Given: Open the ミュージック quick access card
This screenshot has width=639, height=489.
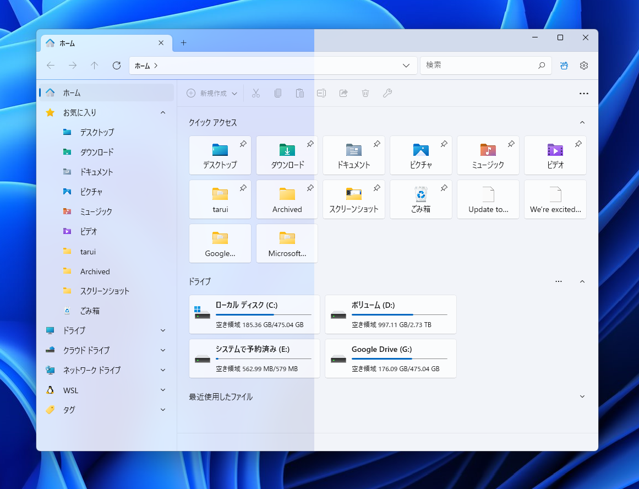Looking at the screenshot, I should pos(488,155).
